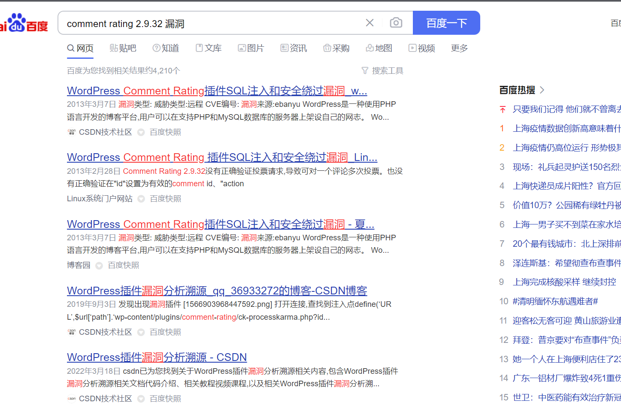Open hot search 上海疫情仍高位运行
Screen dimensions: 621x418
pos(566,148)
